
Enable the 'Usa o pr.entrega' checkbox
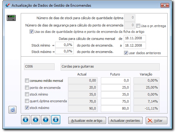[x=138, y=26]
